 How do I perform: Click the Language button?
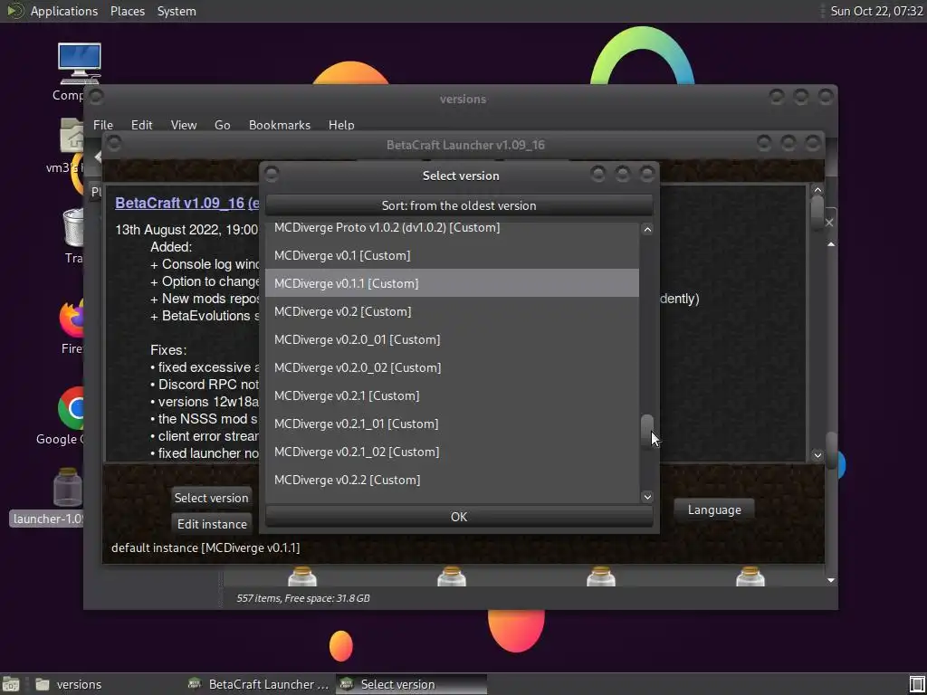click(714, 509)
